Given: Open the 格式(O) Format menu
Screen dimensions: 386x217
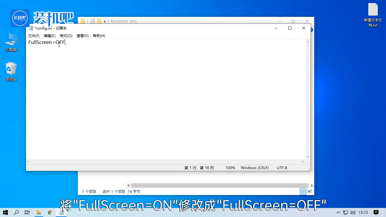Looking at the screenshot, I should click(66, 36).
